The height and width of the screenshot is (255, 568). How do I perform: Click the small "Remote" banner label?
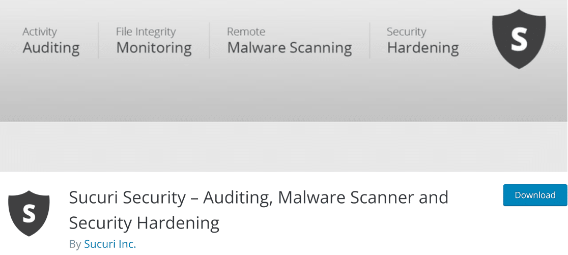point(246,32)
